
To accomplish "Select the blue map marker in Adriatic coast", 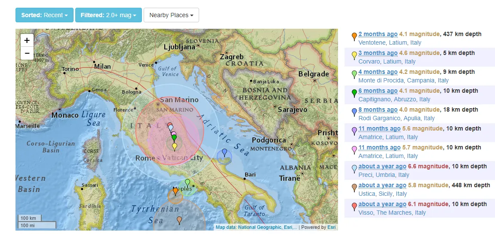I will point(224,152).
